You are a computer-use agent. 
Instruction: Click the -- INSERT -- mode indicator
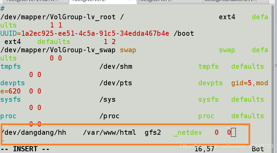pos(25,149)
